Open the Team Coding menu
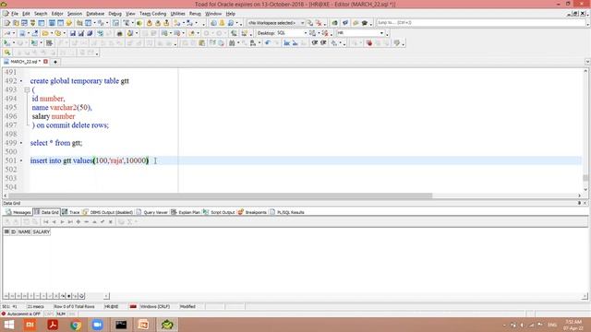Viewport: 591px width, 332px height. point(152,14)
